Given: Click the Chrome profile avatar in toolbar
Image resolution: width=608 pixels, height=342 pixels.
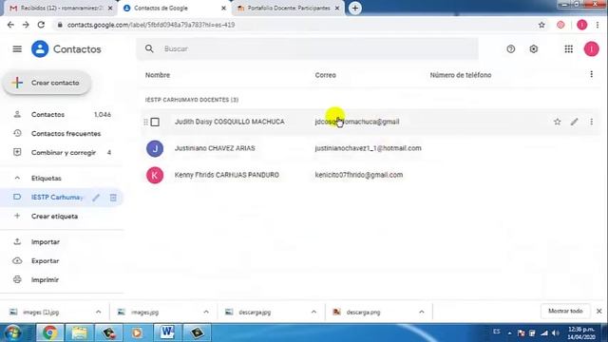Looking at the screenshot, I should 581,25.
